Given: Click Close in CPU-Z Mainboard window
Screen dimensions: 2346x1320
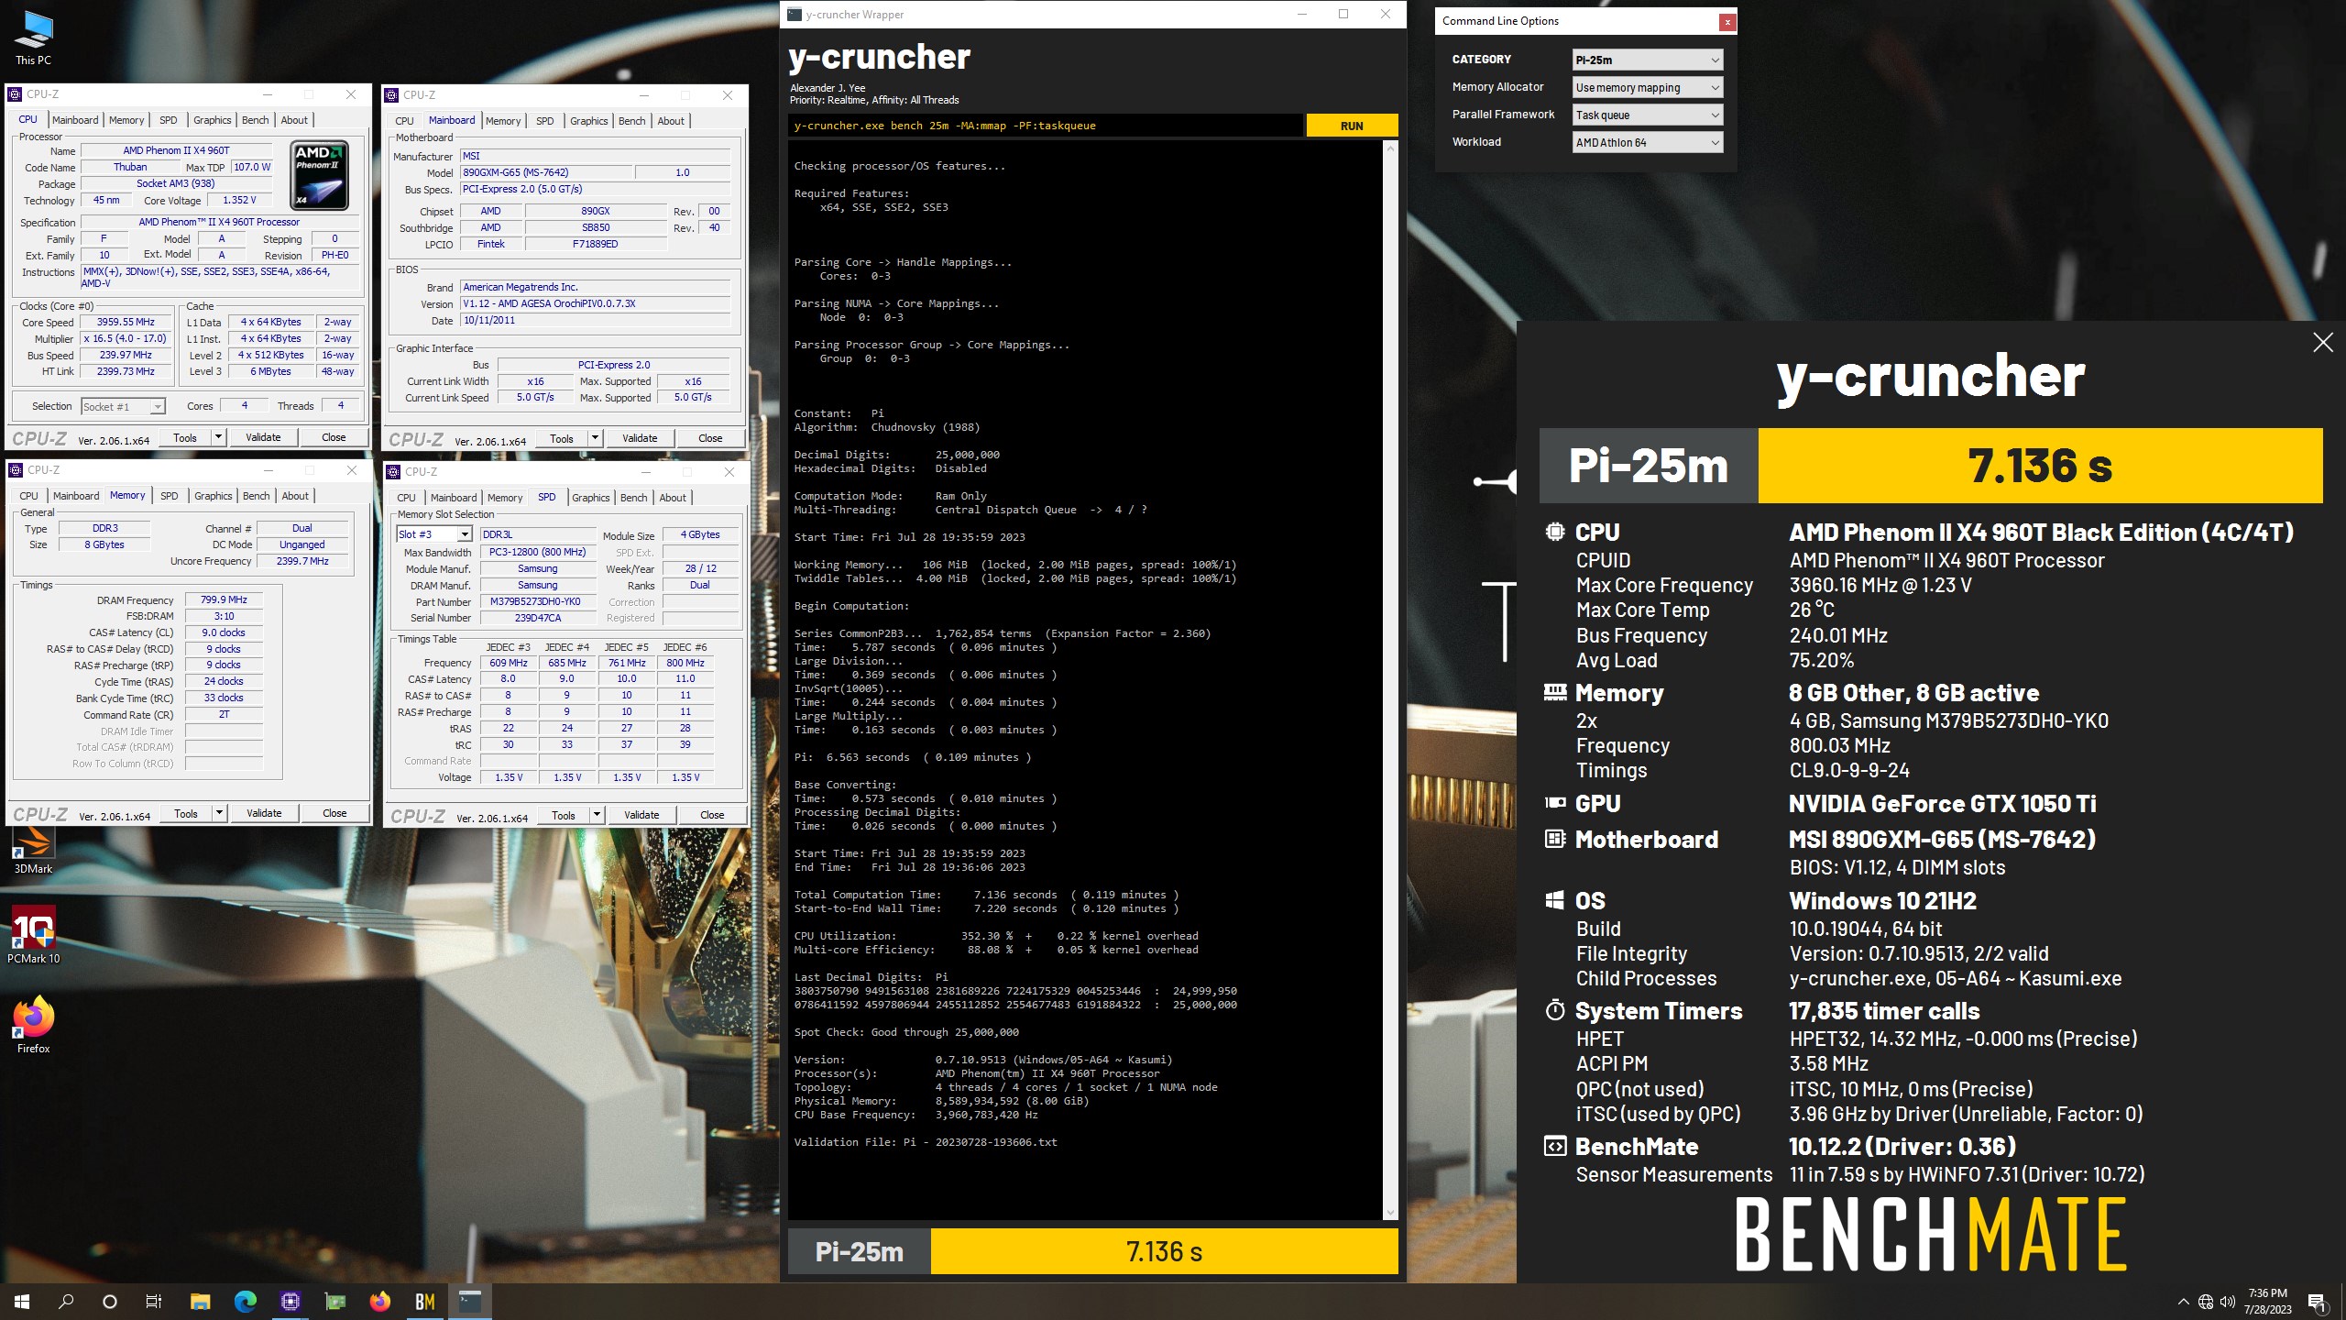Looking at the screenshot, I should coord(710,438).
